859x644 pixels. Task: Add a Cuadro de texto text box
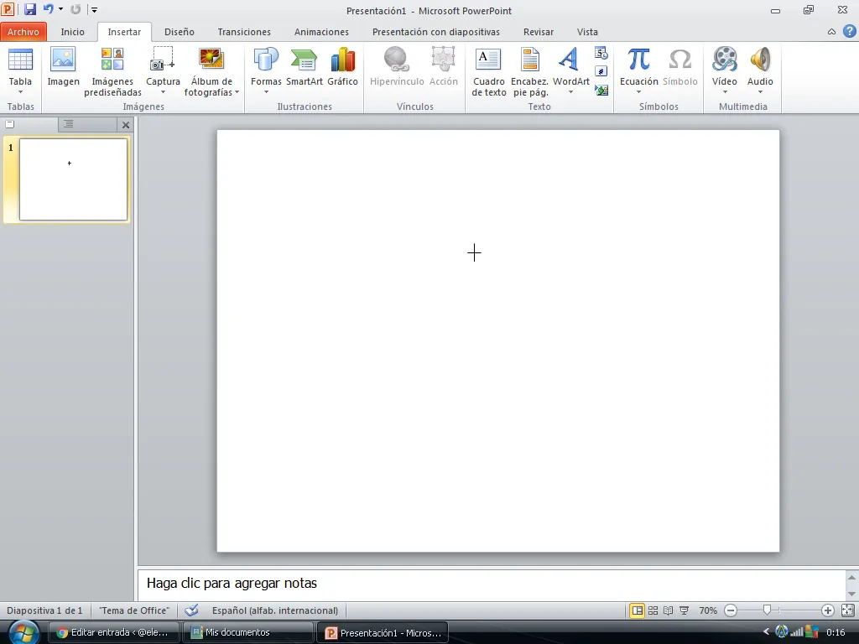(489, 72)
